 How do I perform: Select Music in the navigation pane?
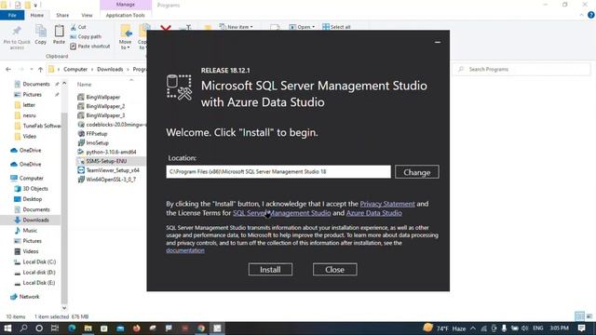[26, 230]
